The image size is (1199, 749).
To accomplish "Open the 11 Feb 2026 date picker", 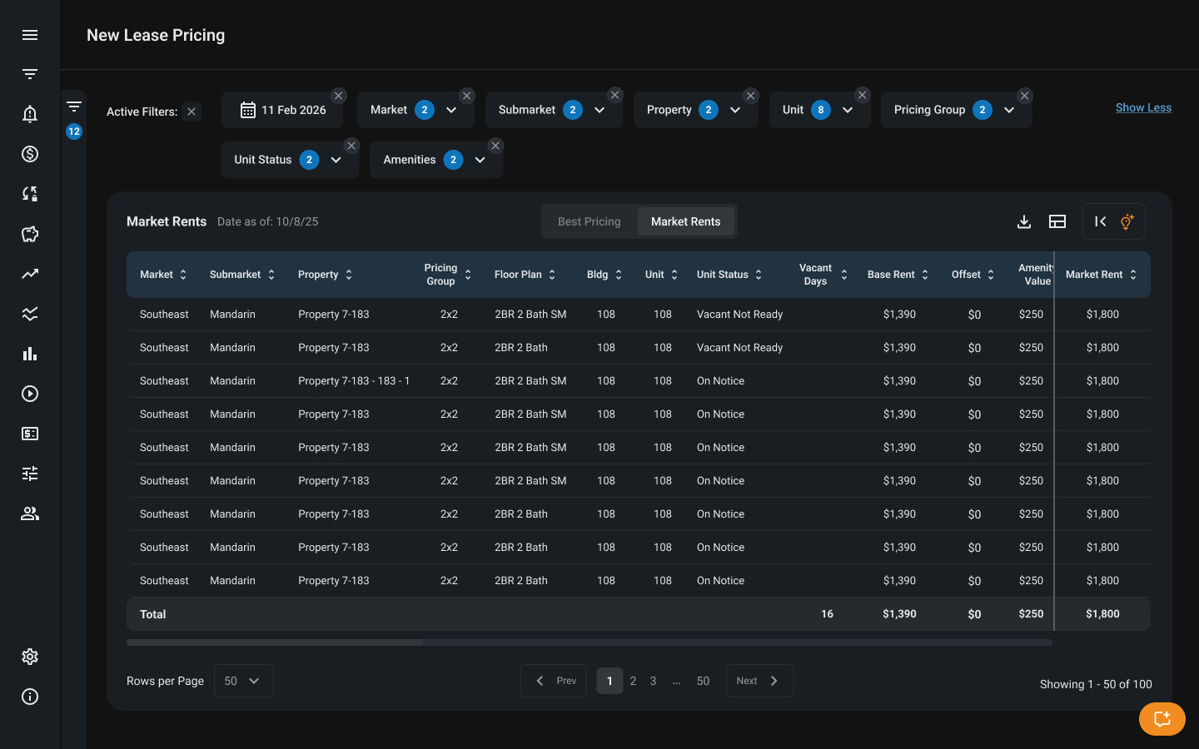I will click(x=282, y=110).
